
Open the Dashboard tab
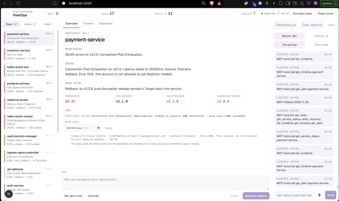pyautogui.click(x=106, y=24)
